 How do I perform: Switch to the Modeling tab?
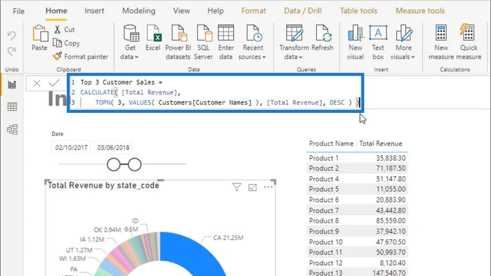pos(139,10)
